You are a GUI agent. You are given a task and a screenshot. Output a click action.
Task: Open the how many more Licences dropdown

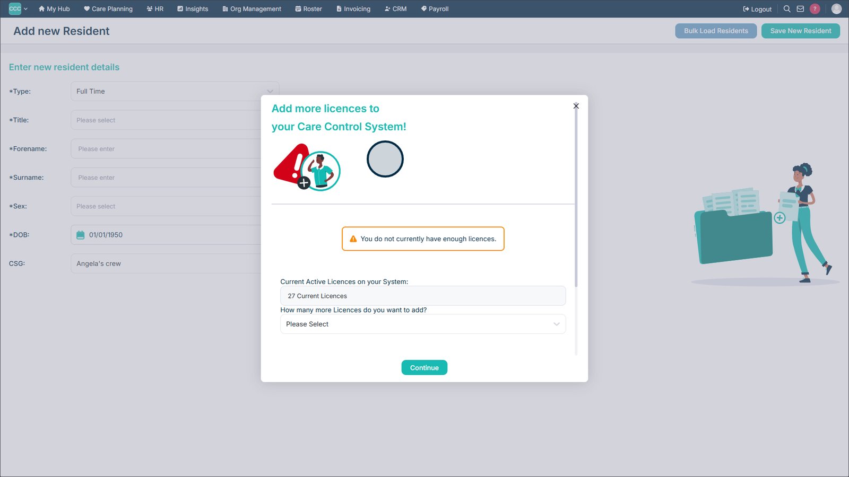point(423,324)
